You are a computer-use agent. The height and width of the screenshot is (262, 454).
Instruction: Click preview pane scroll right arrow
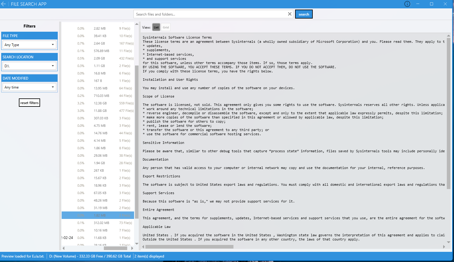444,247
